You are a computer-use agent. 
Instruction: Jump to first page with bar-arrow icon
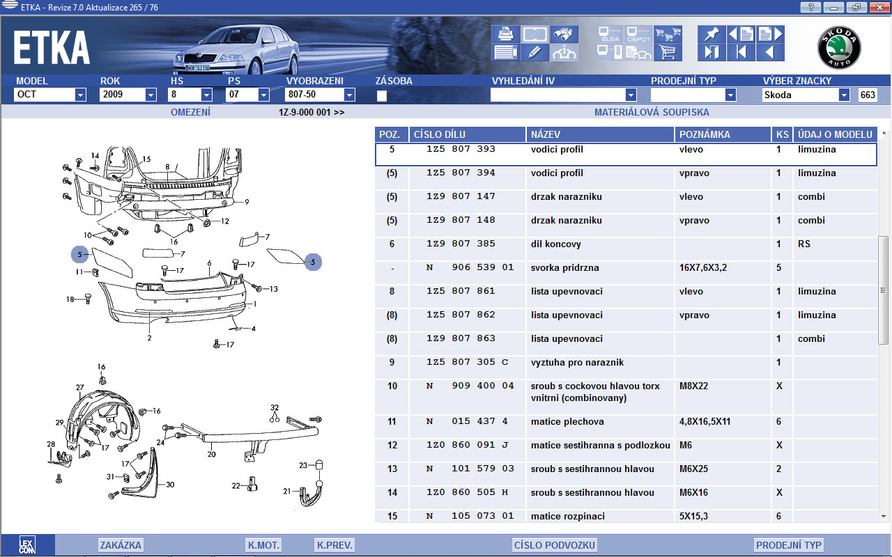click(741, 52)
